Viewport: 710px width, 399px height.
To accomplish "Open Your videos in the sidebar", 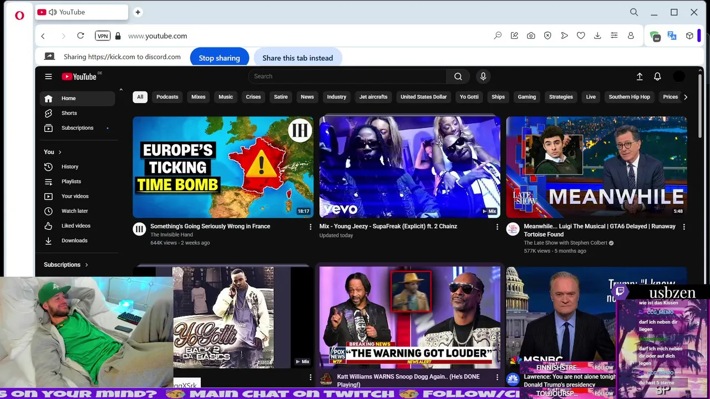I will (77, 196).
